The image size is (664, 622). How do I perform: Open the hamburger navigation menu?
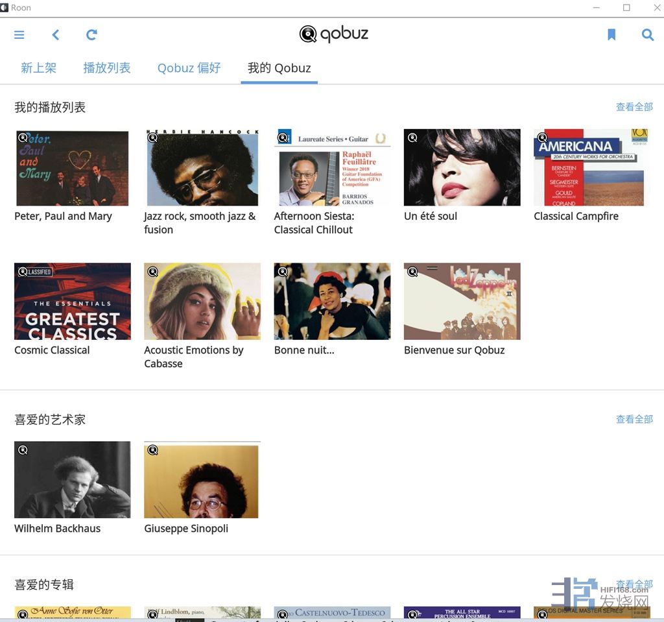[19, 35]
